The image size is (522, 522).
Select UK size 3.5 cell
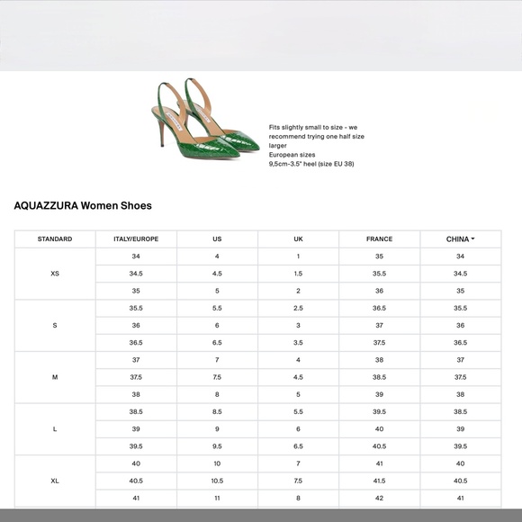tap(298, 343)
